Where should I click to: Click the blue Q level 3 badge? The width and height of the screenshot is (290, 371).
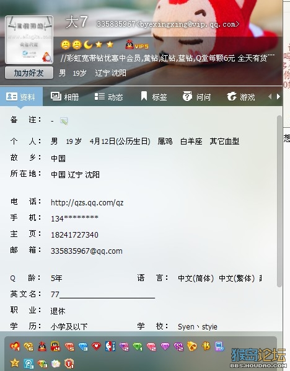click(29, 364)
